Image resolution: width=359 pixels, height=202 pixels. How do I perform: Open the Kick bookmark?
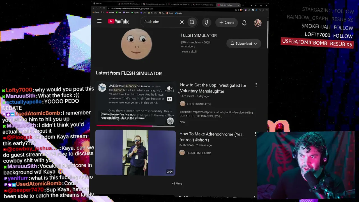pos(119,13)
